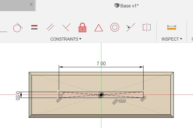Viewport: 193px width, 128px height.
Task: Select the Parallel constraint tool
Action: [x=50, y=27]
